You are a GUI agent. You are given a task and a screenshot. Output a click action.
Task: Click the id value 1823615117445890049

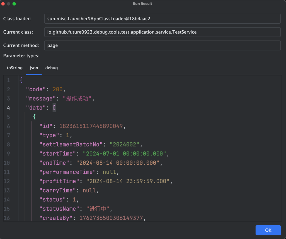point(91,126)
